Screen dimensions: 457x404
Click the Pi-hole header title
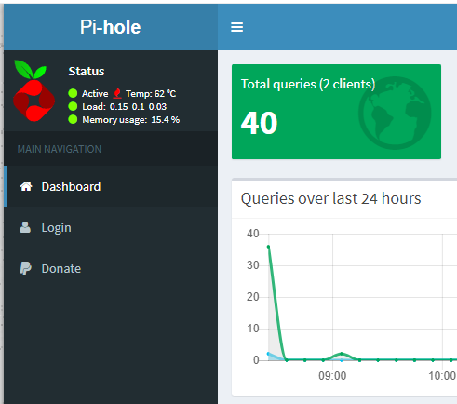point(111,27)
